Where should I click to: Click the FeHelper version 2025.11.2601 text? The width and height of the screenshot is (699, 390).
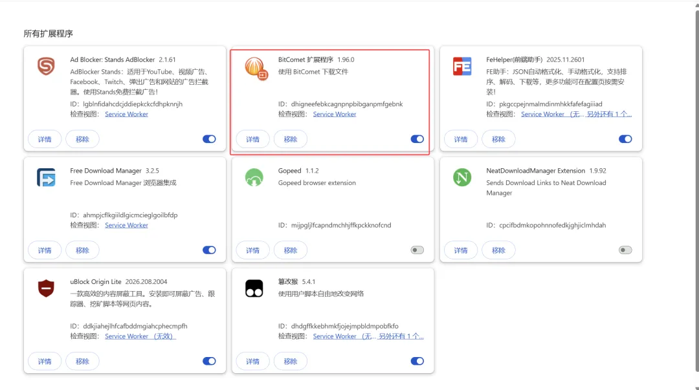pyautogui.click(x=565, y=60)
